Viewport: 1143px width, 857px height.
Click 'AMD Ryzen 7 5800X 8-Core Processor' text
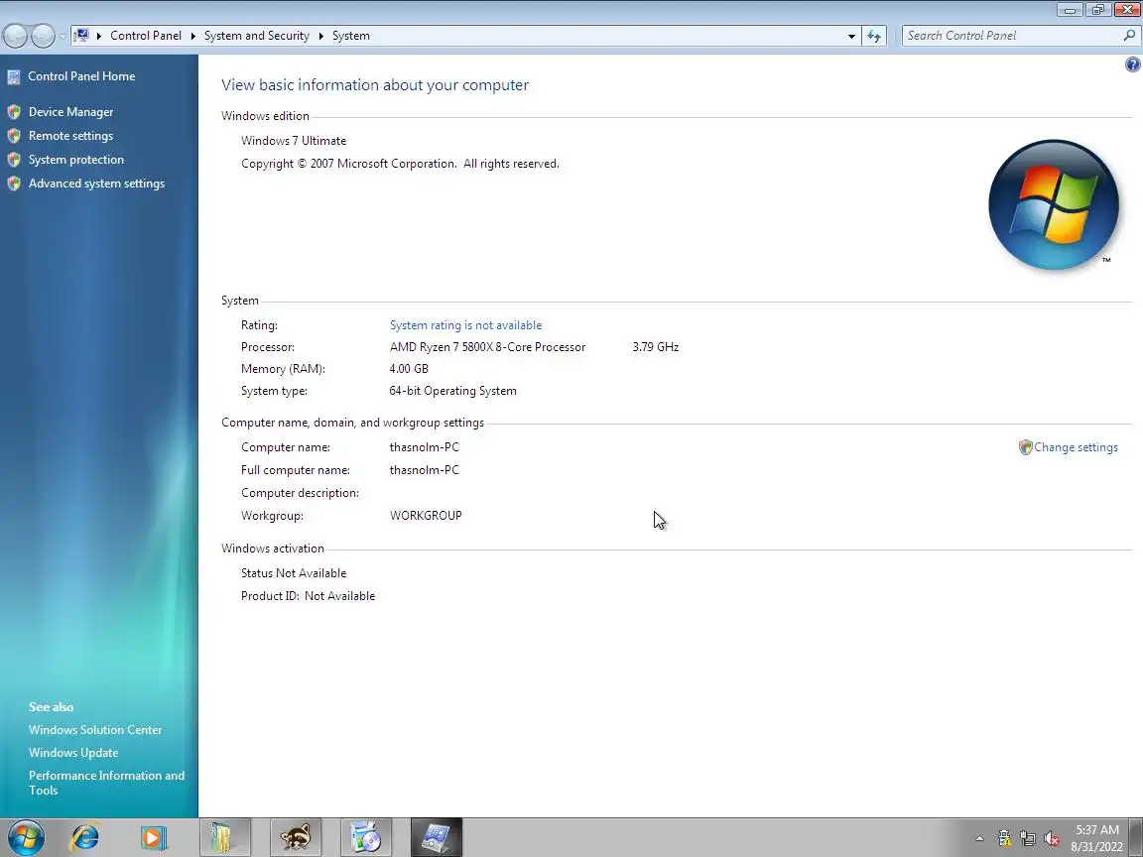point(488,347)
